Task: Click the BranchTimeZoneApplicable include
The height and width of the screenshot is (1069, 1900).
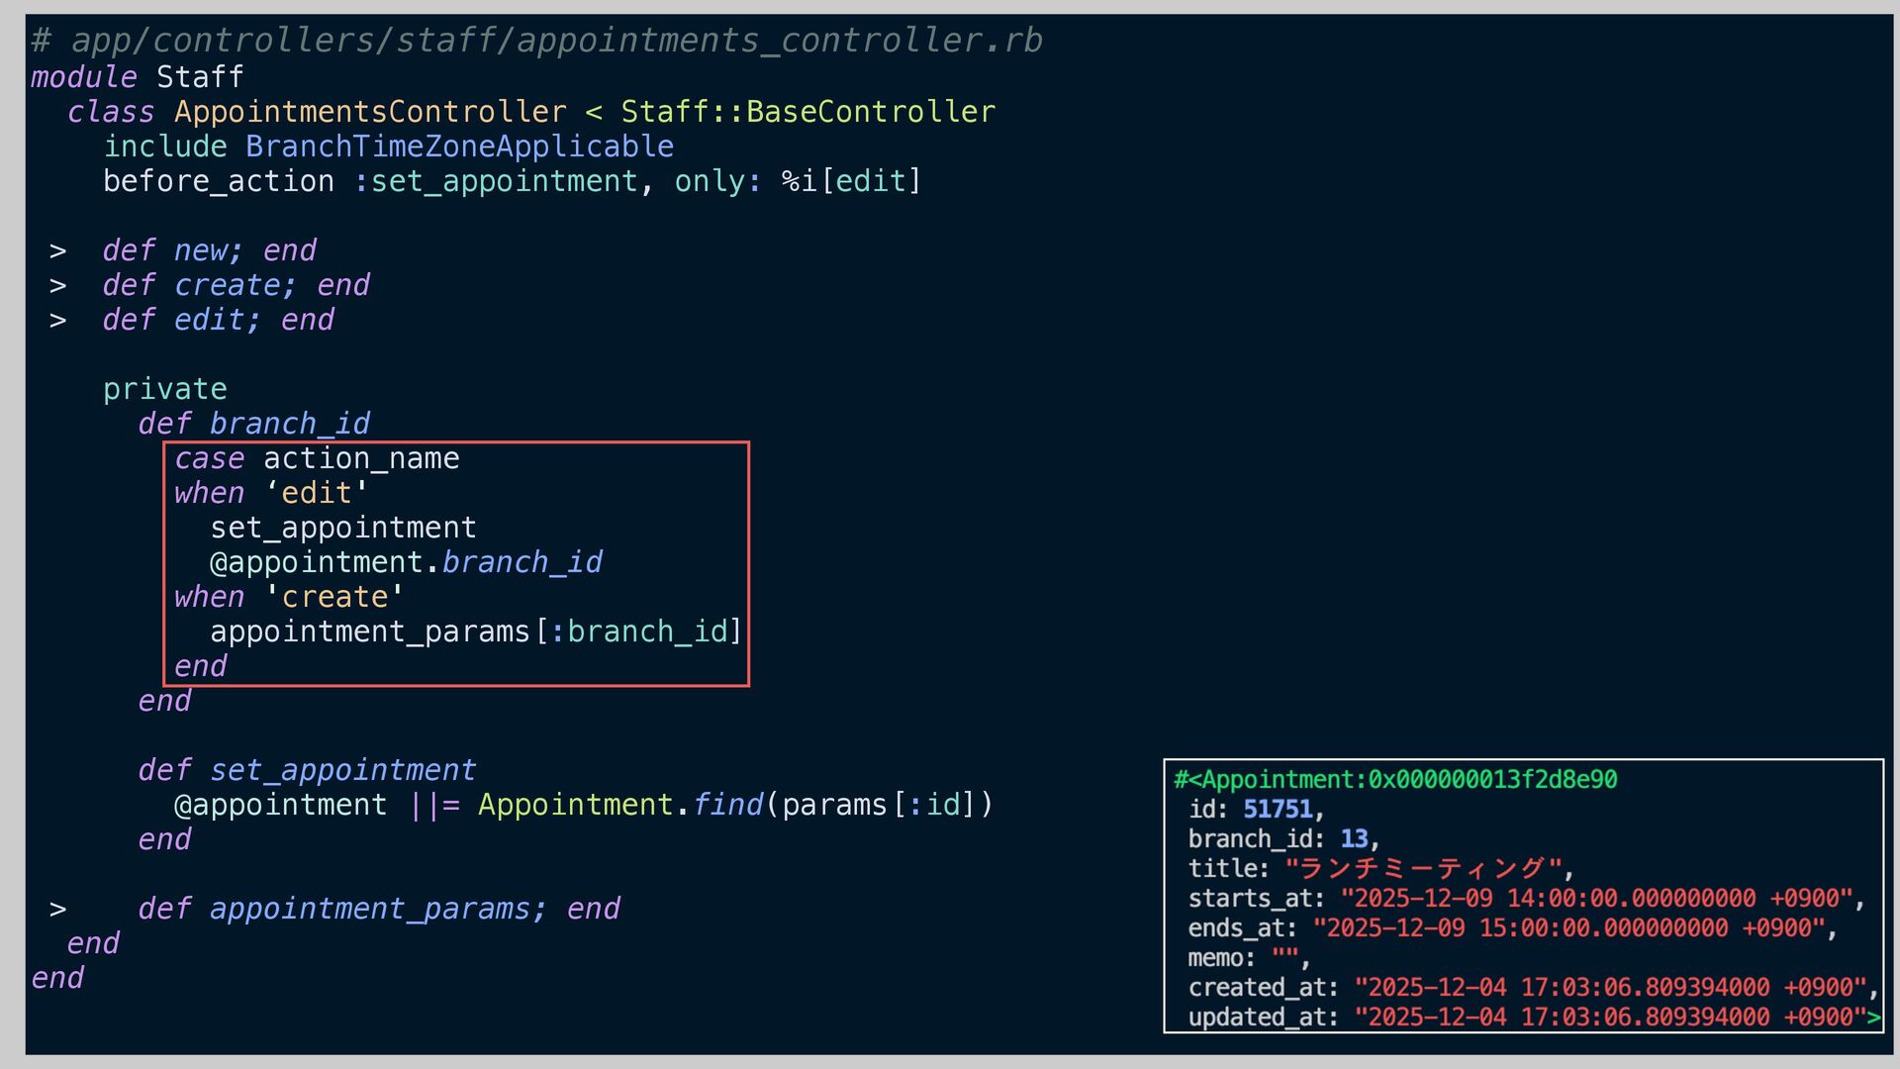Action: click(459, 146)
